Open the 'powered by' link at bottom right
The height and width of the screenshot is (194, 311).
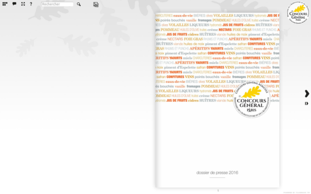[x=296, y=192]
